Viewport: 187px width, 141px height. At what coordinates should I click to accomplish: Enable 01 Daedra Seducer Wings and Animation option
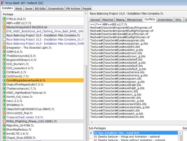coord(91,136)
